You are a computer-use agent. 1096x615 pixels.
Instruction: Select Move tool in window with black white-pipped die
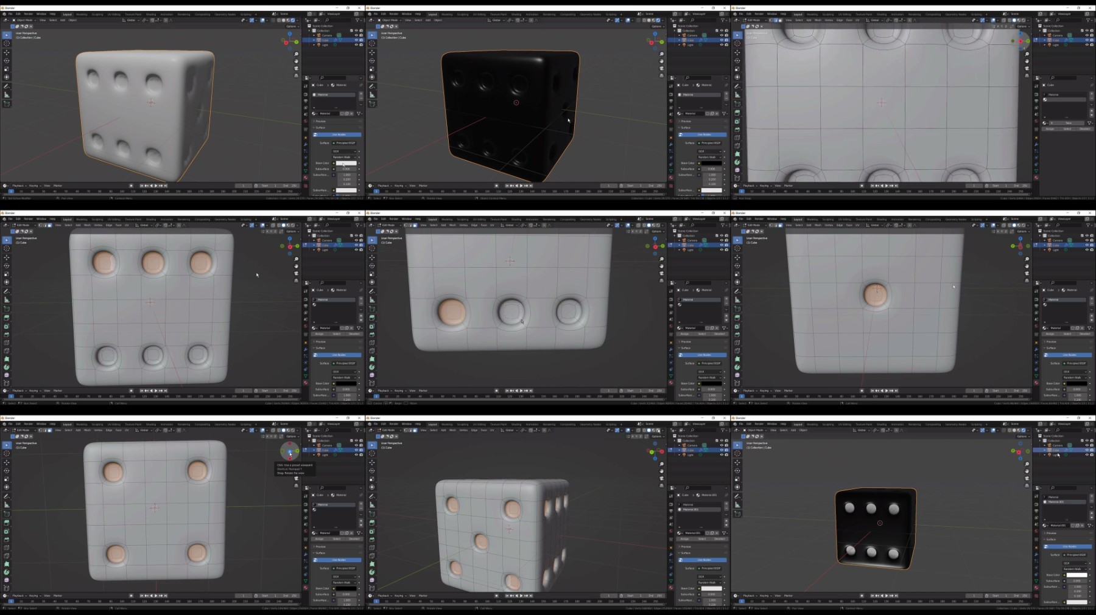pos(737,462)
